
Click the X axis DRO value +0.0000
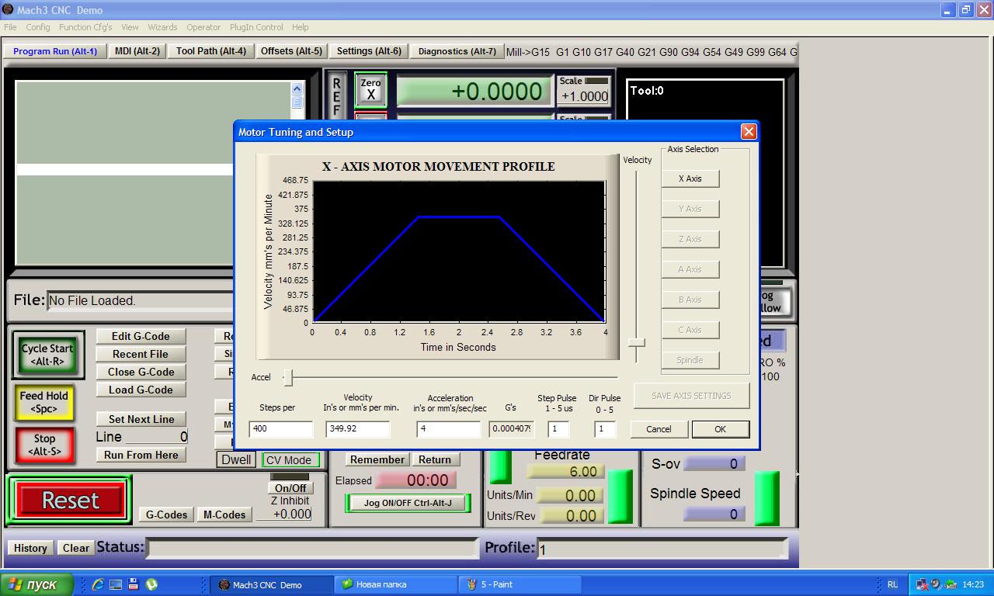pos(474,91)
